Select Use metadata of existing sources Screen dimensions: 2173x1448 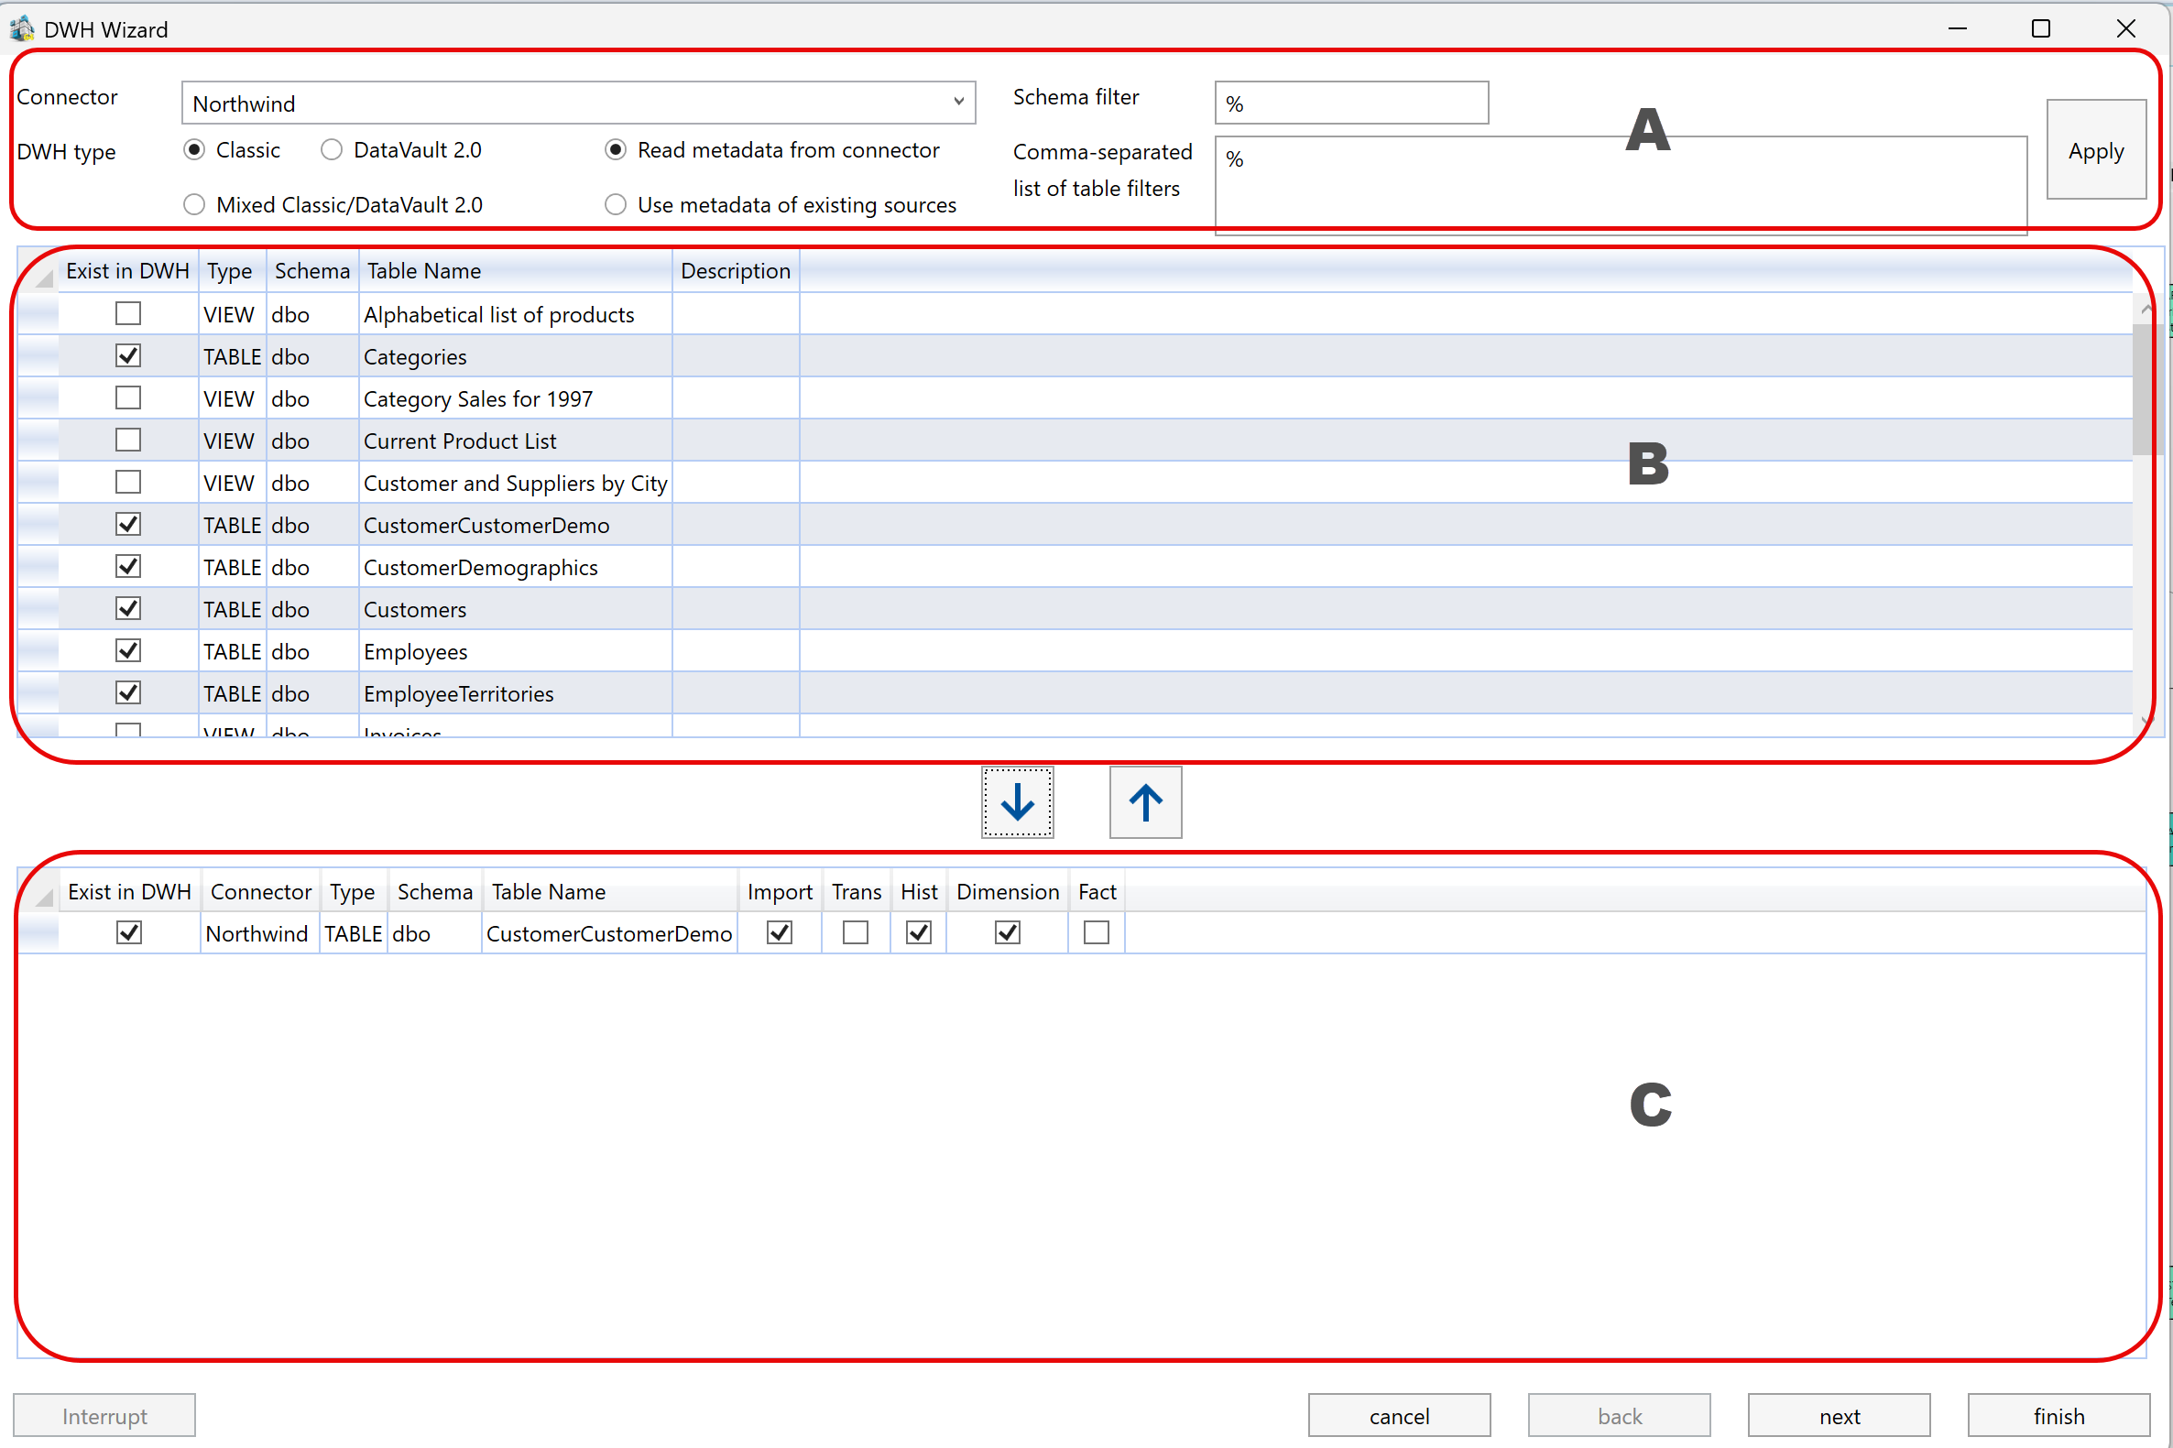tap(615, 204)
